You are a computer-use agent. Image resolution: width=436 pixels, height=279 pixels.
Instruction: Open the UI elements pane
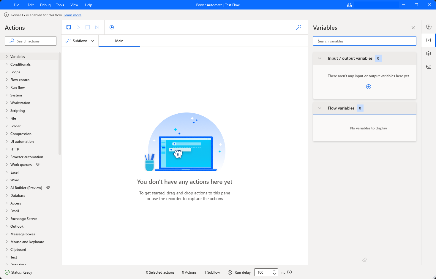pos(428,53)
